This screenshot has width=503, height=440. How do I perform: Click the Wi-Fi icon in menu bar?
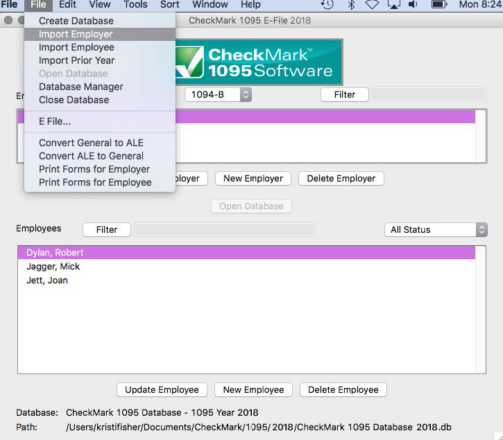[372, 5]
